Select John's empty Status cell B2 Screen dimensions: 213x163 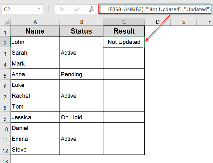(x=81, y=42)
